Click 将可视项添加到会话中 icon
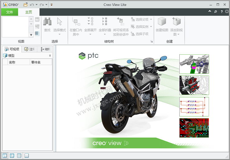 (x=121, y=21)
